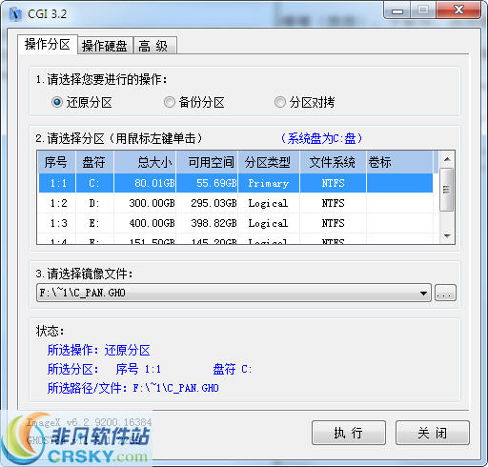Click partition list scroll up arrow
This screenshot has width=488, height=467.
coord(447,159)
